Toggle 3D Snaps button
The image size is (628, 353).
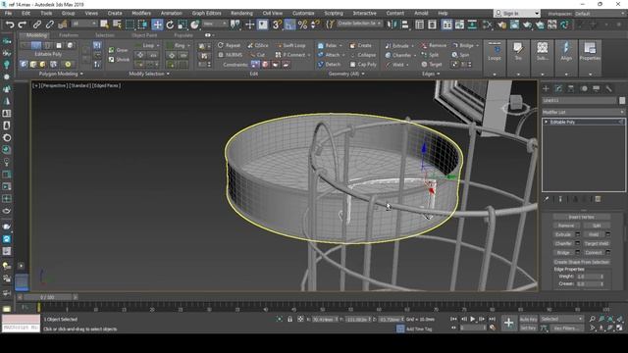(277, 25)
